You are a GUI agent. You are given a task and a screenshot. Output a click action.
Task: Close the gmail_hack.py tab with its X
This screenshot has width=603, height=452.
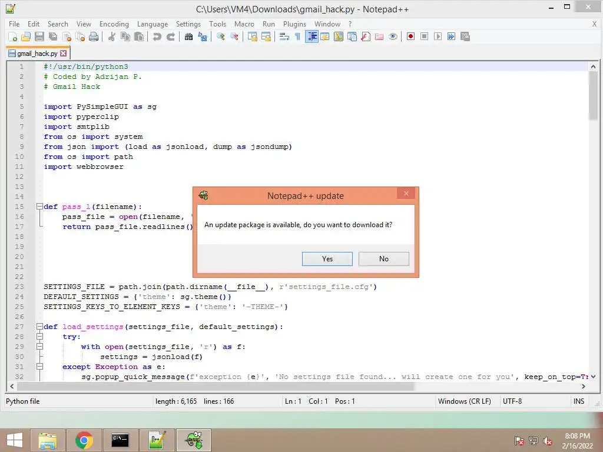point(64,54)
